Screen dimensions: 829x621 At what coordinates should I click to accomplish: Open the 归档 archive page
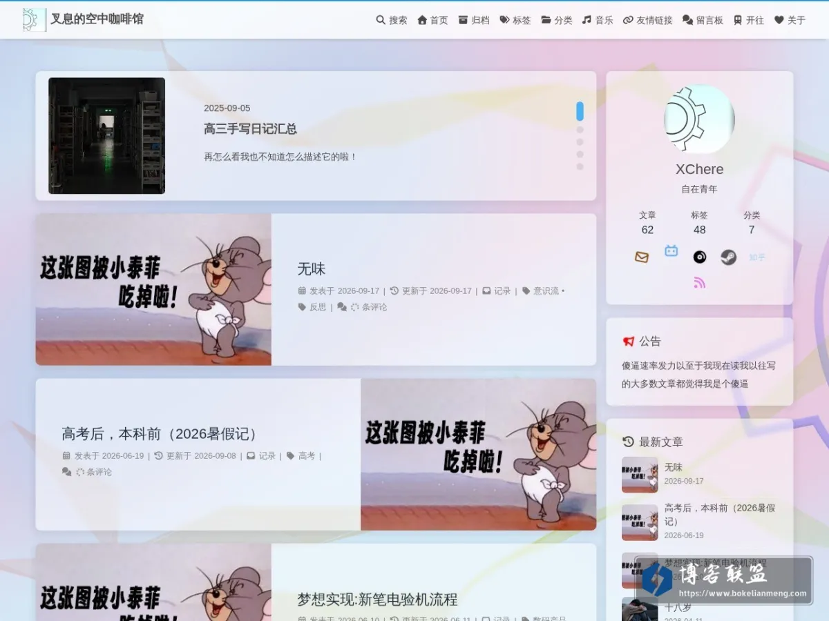click(x=474, y=20)
